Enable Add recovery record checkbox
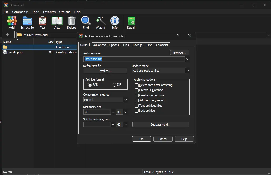 (137, 100)
